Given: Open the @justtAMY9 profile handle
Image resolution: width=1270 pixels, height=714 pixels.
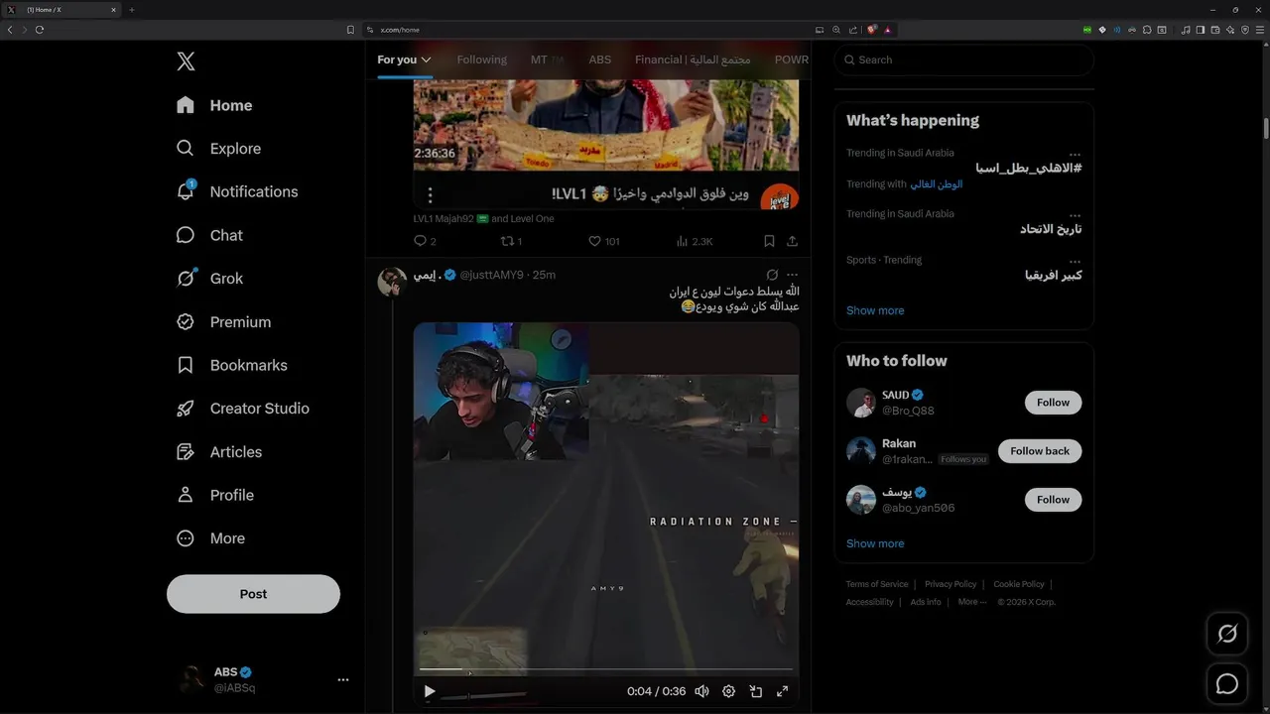Looking at the screenshot, I should 491,275.
